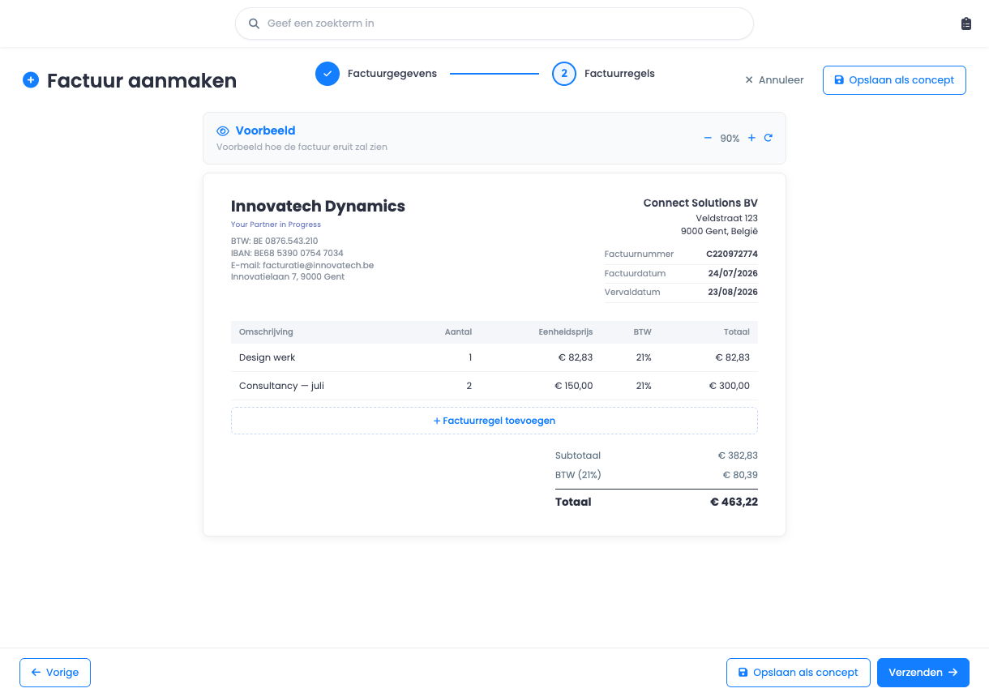Viewport: 989px width, 697px height.
Task: Click top 'Opslaan als concept' button
Action: [894, 80]
